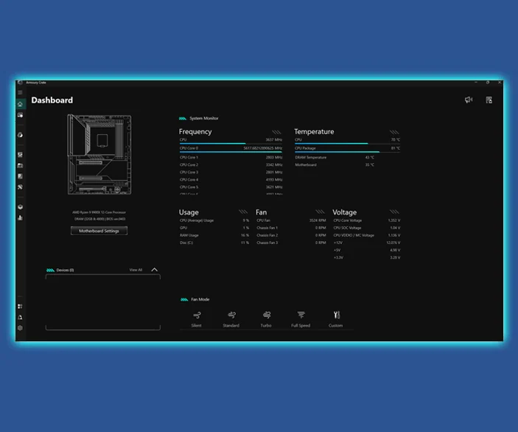Click the Disc (C:) usage row

tap(214, 243)
